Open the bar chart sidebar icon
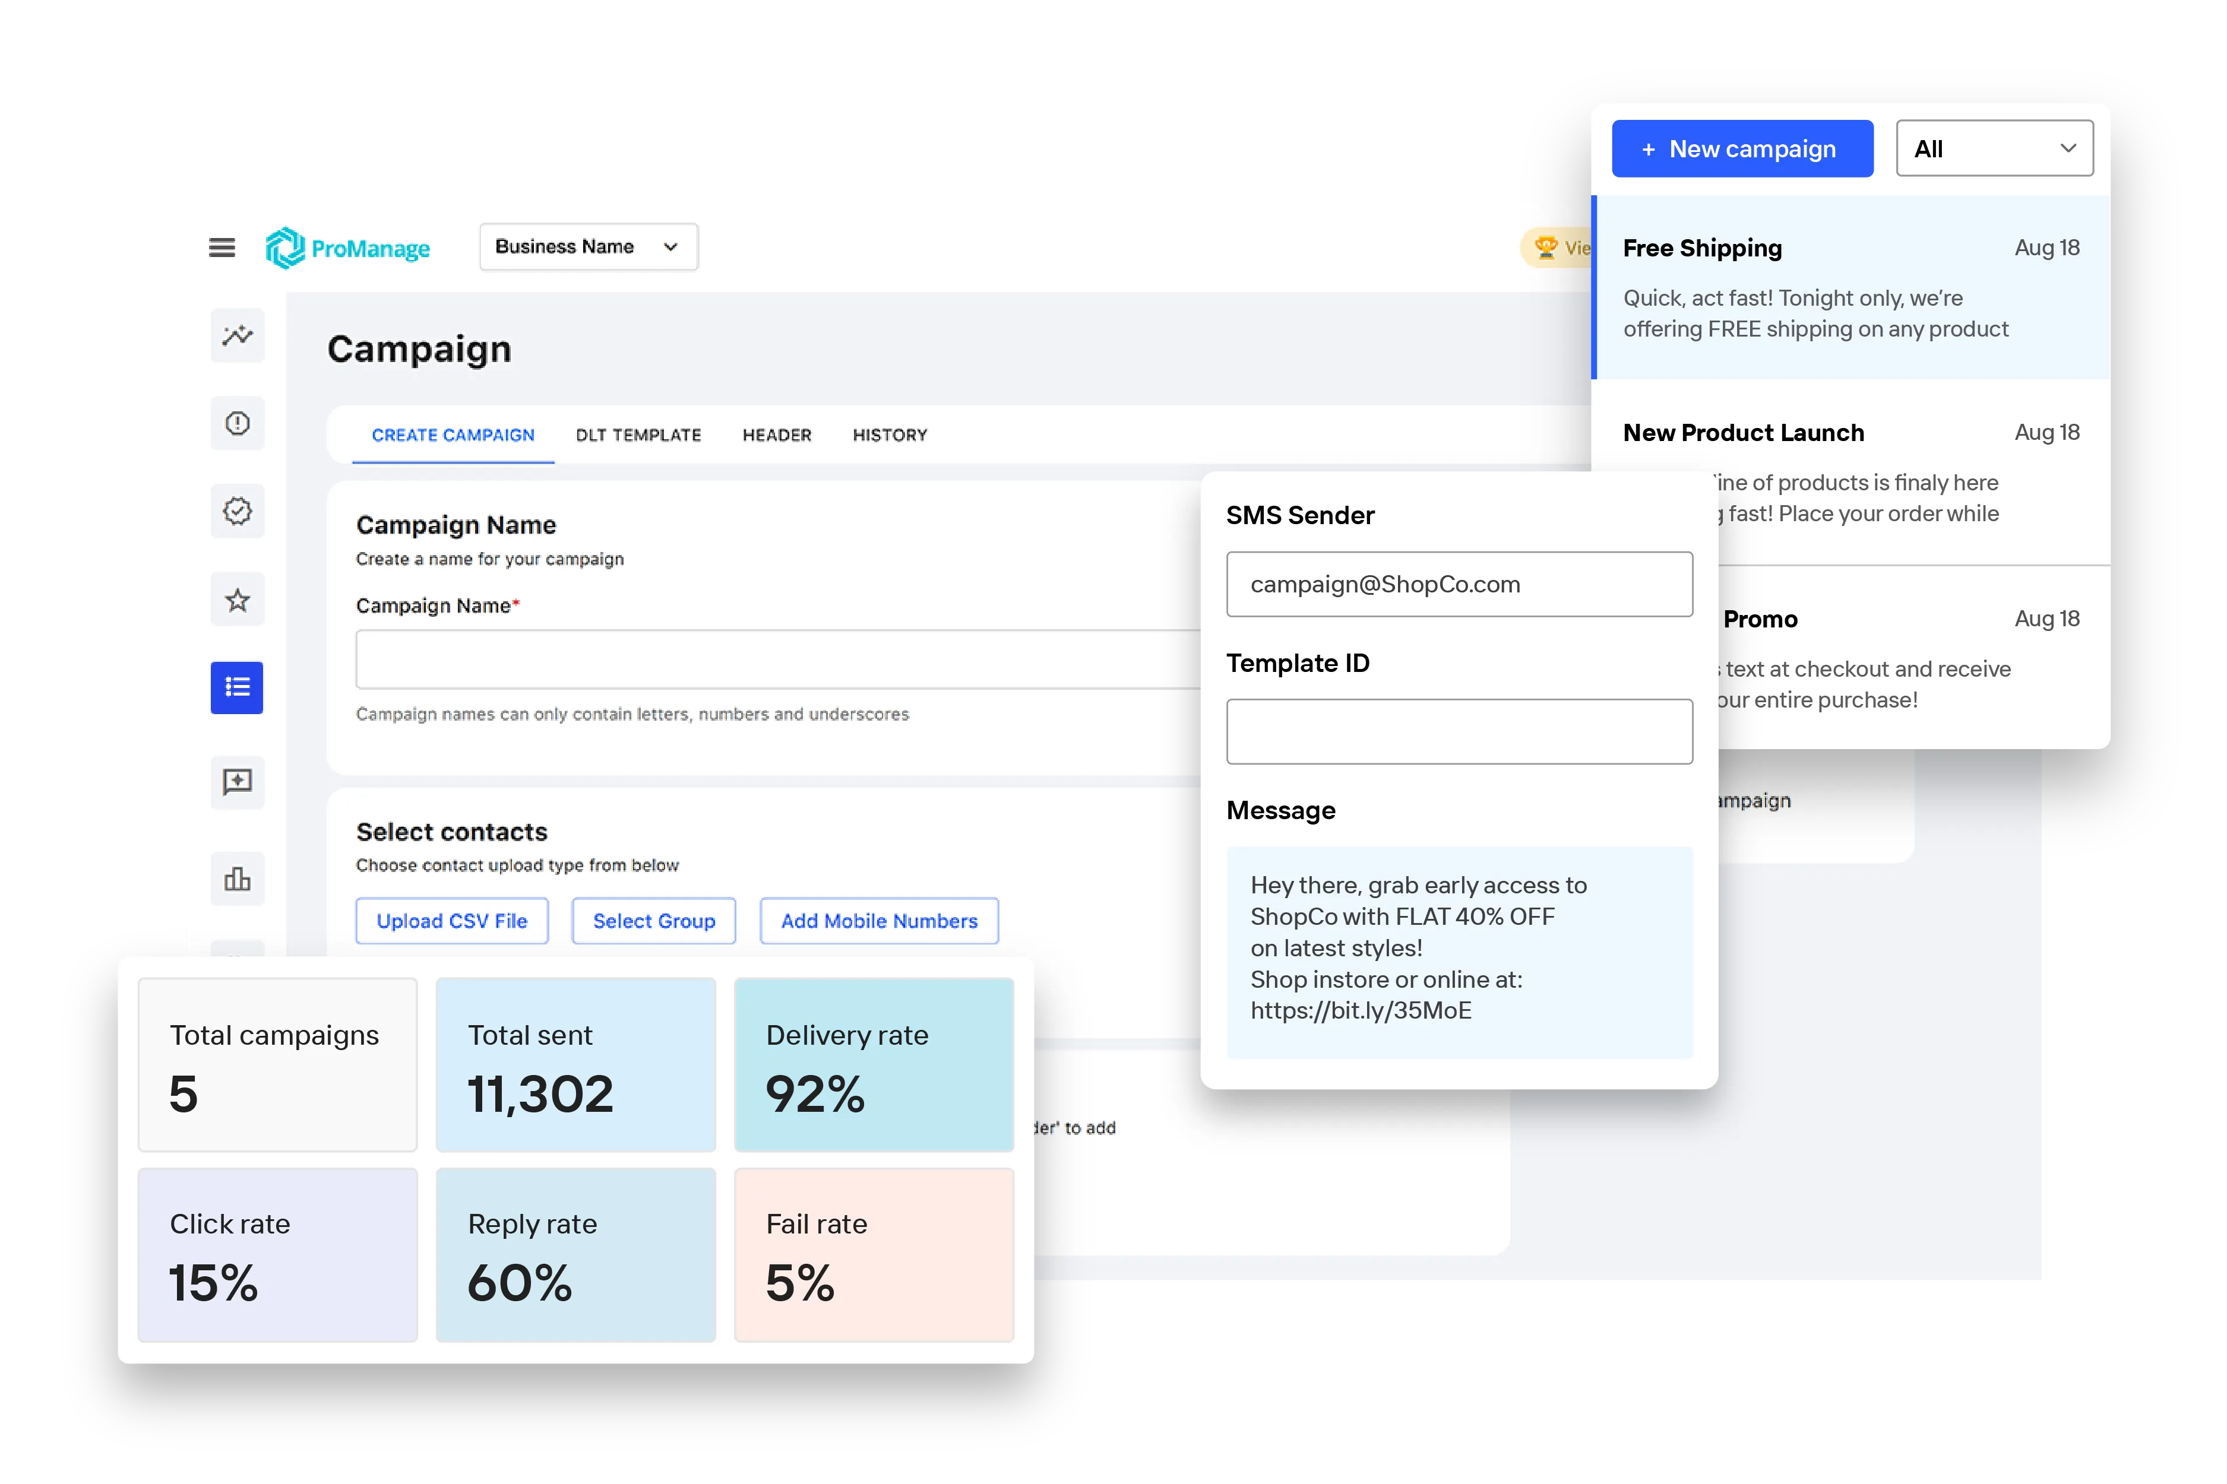This screenshot has width=2227, height=1484. [237, 879]
